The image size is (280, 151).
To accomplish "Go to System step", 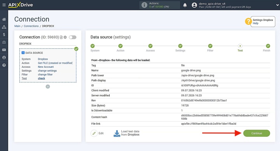I will tap(93, 46).
